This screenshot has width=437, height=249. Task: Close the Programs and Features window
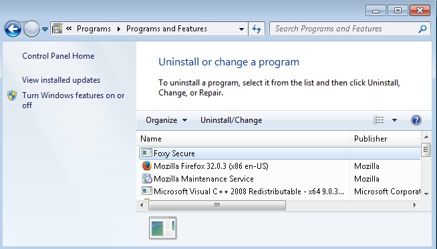click(420, 11)
